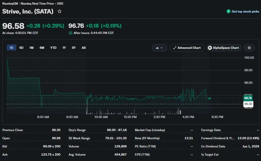Image resolution: width=261 pixels, height=161 pixels.
Task: Click the Market Cap (intraday) label
Action: pos(150,130)
